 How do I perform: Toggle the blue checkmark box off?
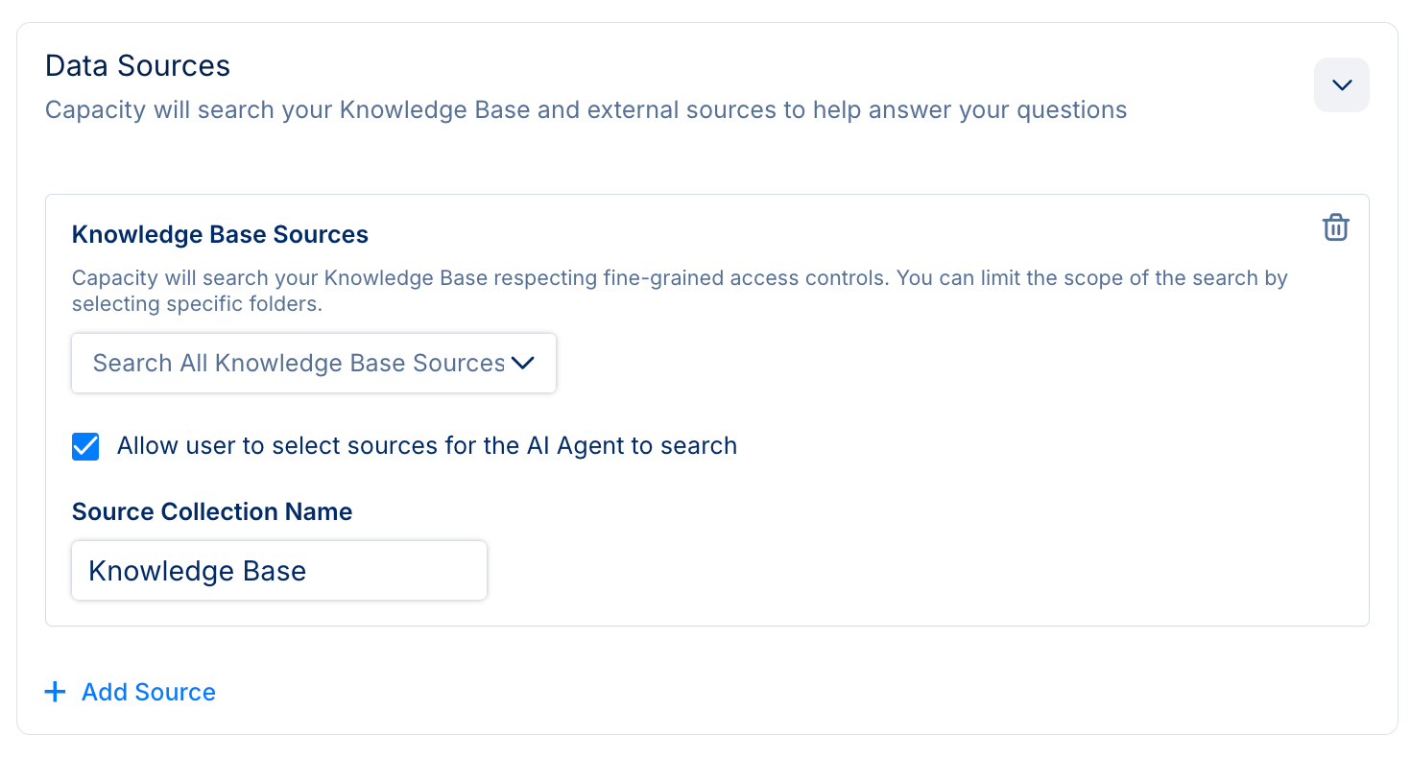(x=85, y=446)
